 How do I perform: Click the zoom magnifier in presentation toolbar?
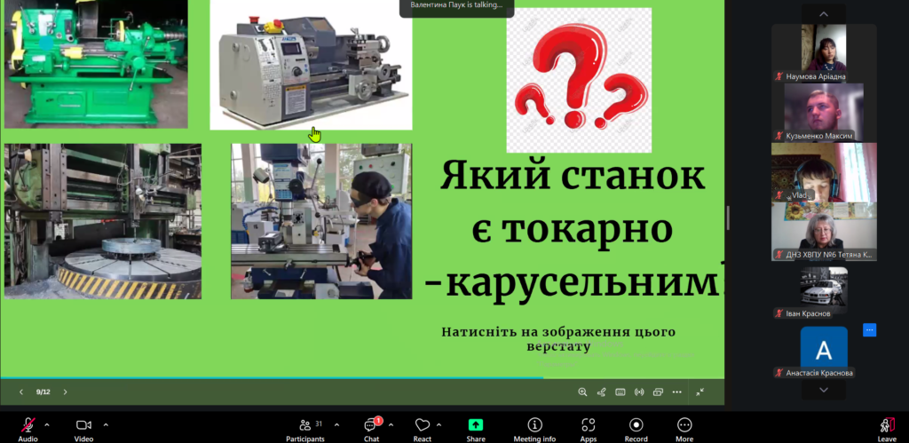click(582, 392)
